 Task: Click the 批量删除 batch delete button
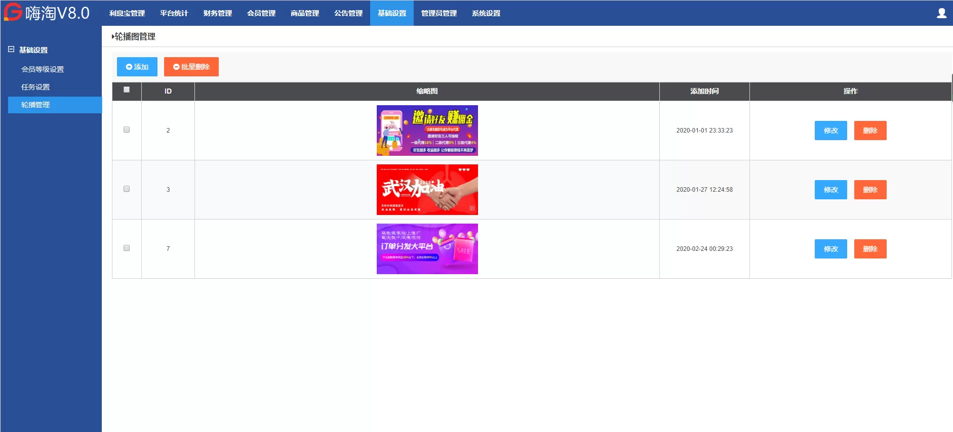[x=191, y=67]
